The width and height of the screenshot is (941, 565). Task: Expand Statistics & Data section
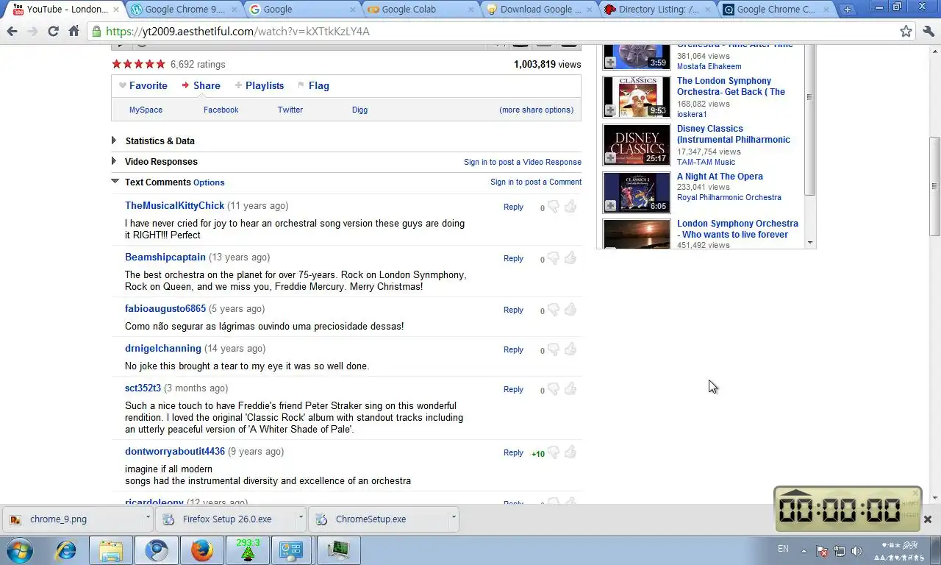pyautogui.click(x=114, y=141)
